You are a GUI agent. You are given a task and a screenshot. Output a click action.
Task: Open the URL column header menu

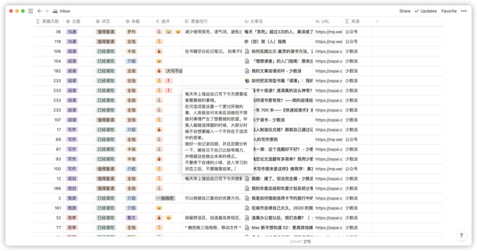click(x=328, y=21)
